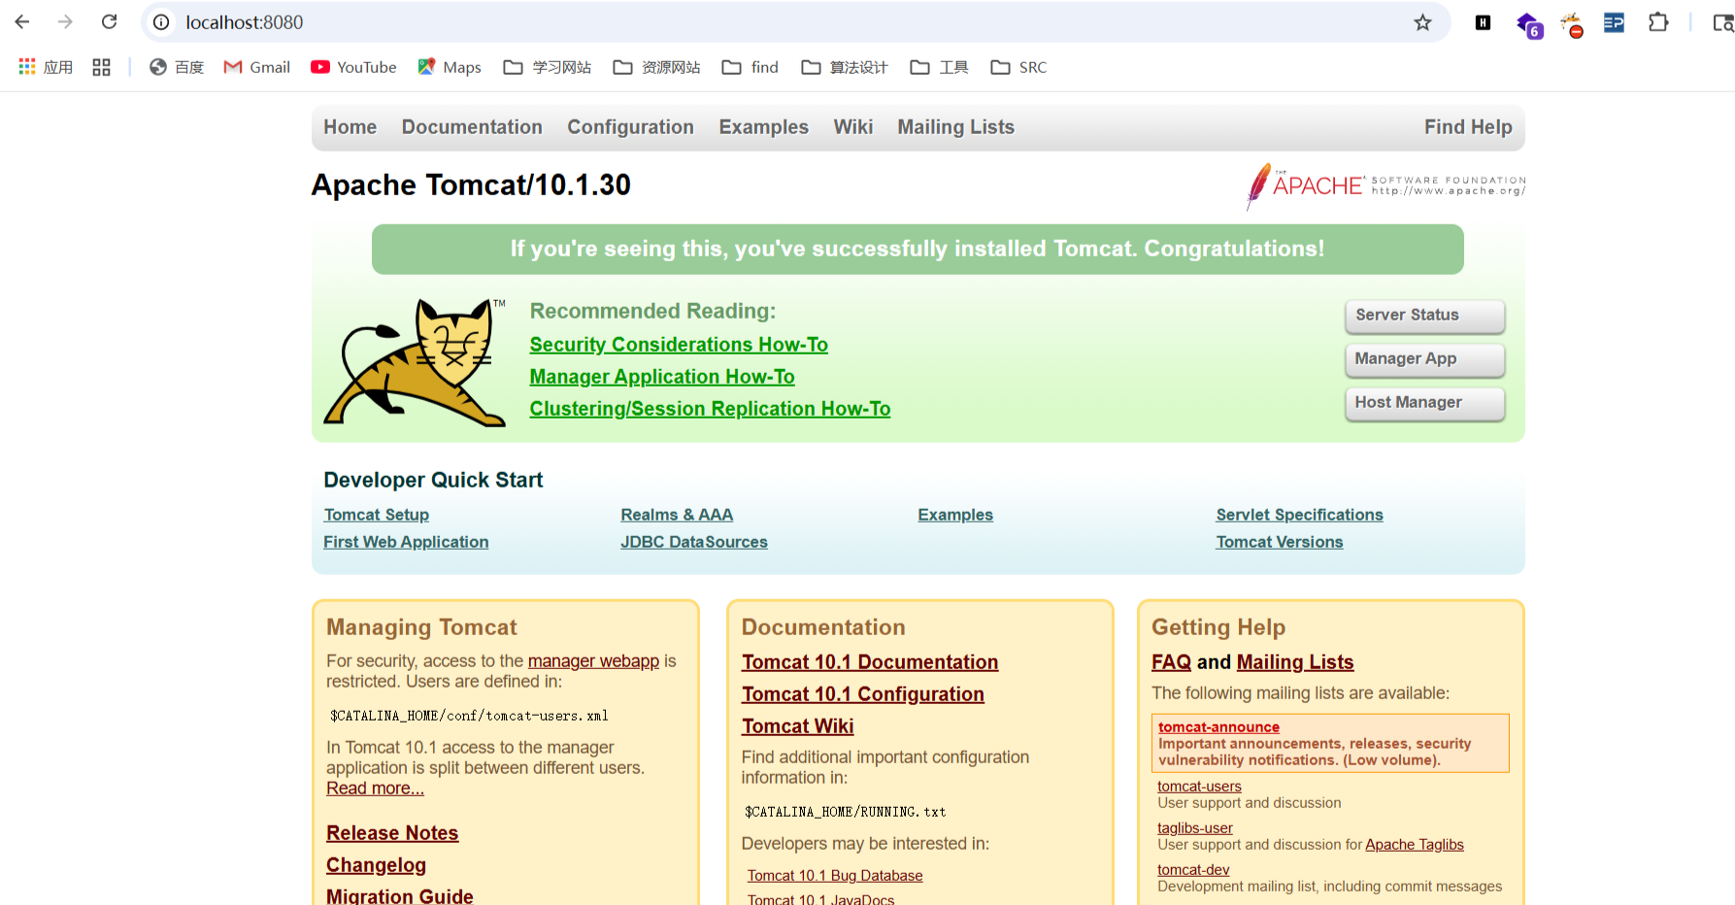Screen dimensions: 1735x905
Task: Bookmark this page with the star icon
Action: 1422,21
